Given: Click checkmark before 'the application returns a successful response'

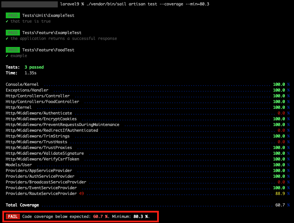Looking at the screenshot, I should point(7,39).
